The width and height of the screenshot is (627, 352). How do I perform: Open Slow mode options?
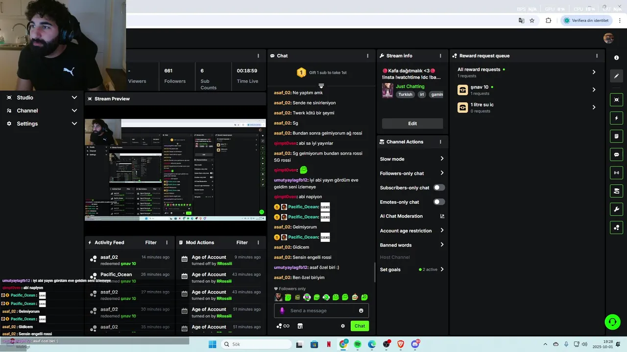point(412,159)
